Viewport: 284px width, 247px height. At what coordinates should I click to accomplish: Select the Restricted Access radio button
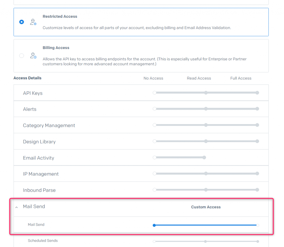(21, 22)
